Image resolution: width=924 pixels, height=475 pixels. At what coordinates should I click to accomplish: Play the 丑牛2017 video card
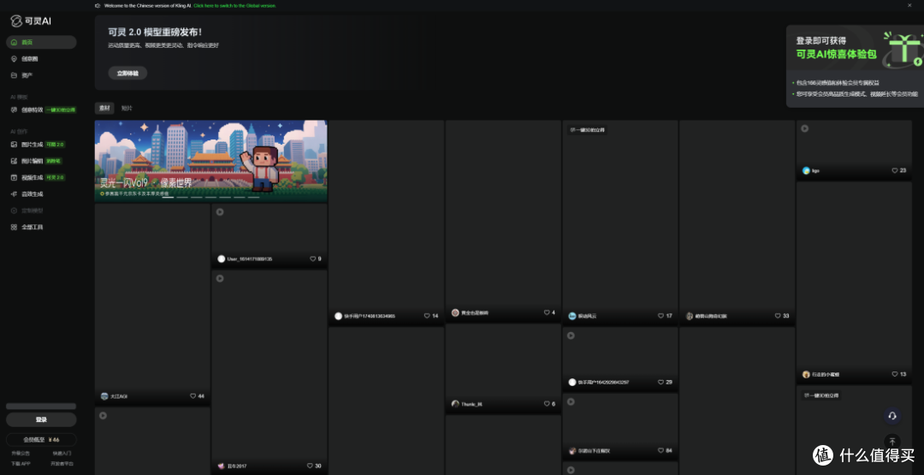[x=220, y=278]
